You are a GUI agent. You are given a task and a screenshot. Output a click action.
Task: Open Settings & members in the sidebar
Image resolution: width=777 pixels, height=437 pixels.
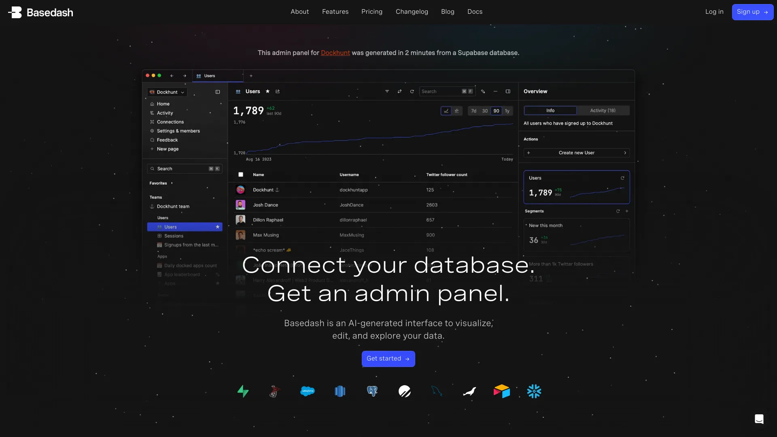coord(178,131)
